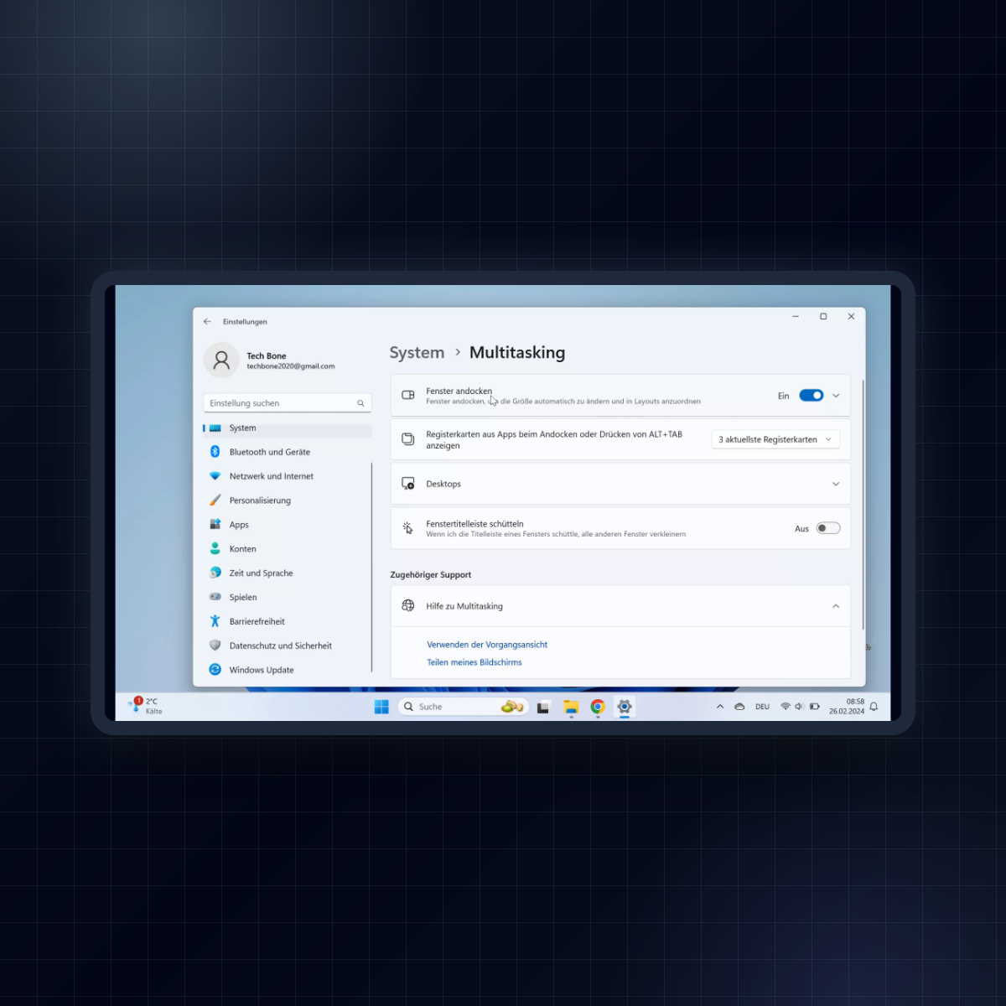This screenshot has width=1006, height=1006.
Task: Click the Zugehöriger Support heading
Action: (x=431, y=575)
